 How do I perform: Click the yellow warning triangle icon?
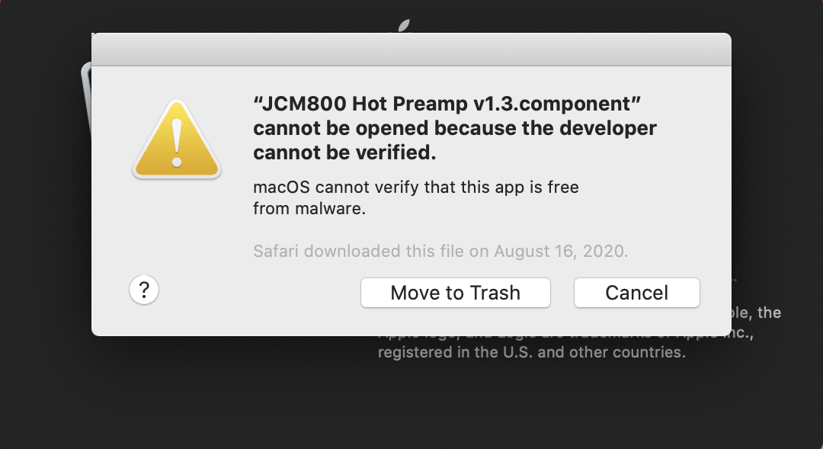coord(177,141)
